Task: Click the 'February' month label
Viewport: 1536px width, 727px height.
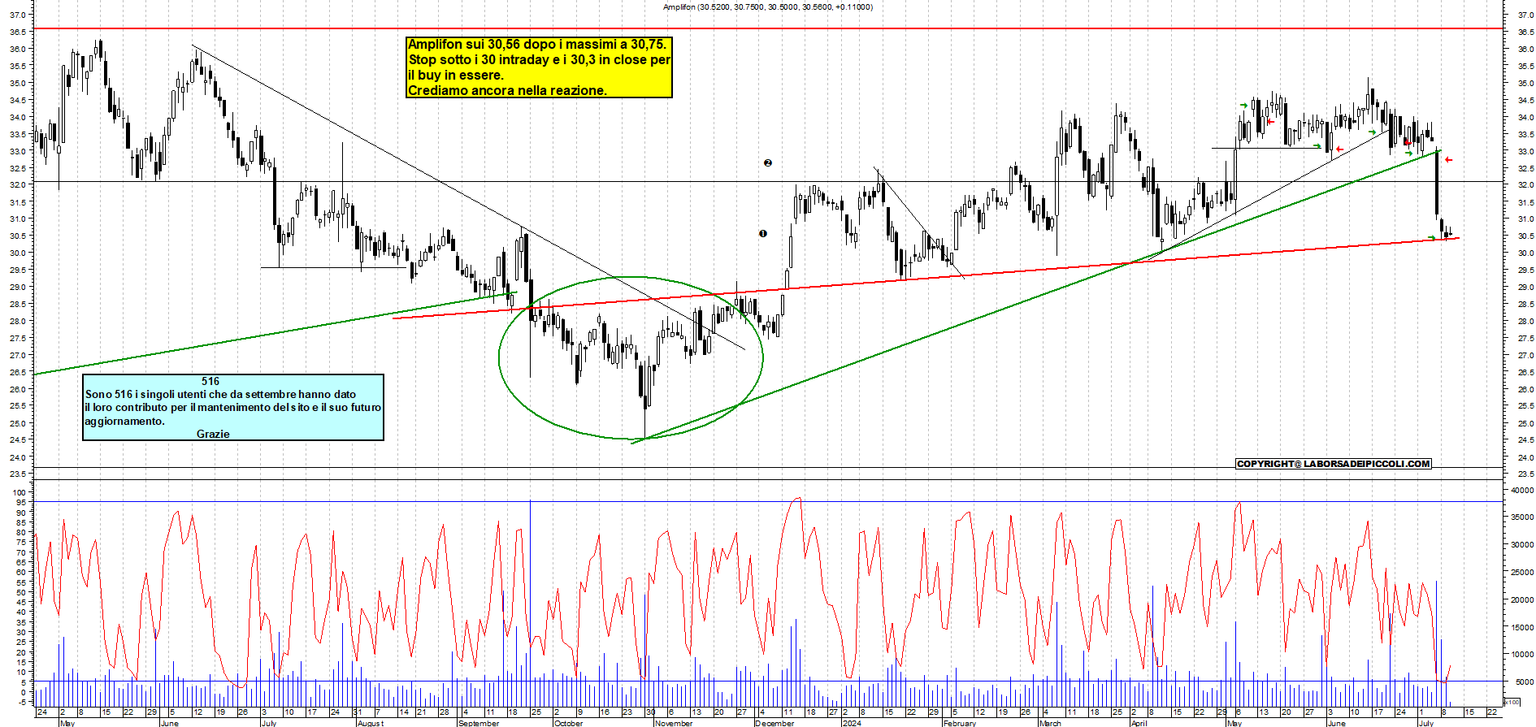Action: (x=960, y=723)
